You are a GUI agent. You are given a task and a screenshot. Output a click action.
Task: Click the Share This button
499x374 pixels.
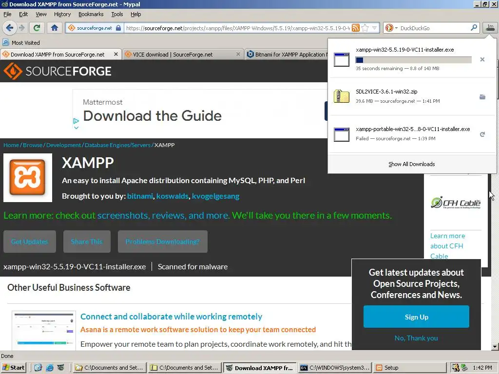87,242
